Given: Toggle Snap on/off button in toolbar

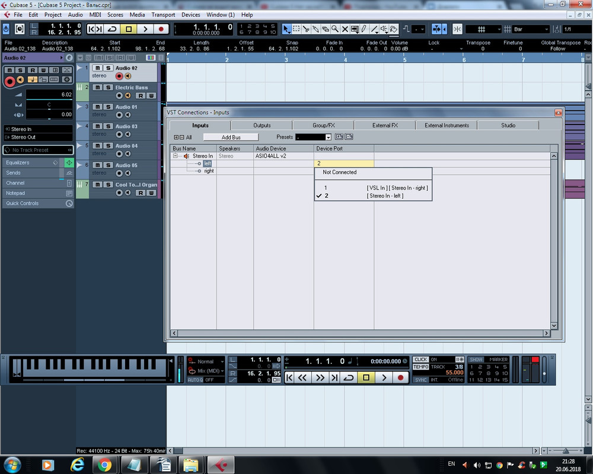Looking at the screenshot, I should tap(457, 29).
